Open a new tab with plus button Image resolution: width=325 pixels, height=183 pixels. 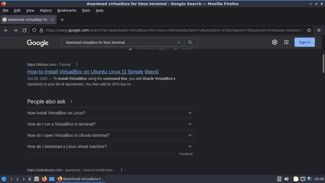pos(62,20)
